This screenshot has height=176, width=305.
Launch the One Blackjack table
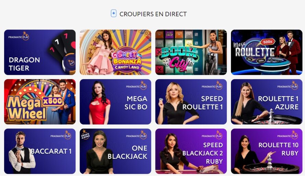(x=115, y=151)
